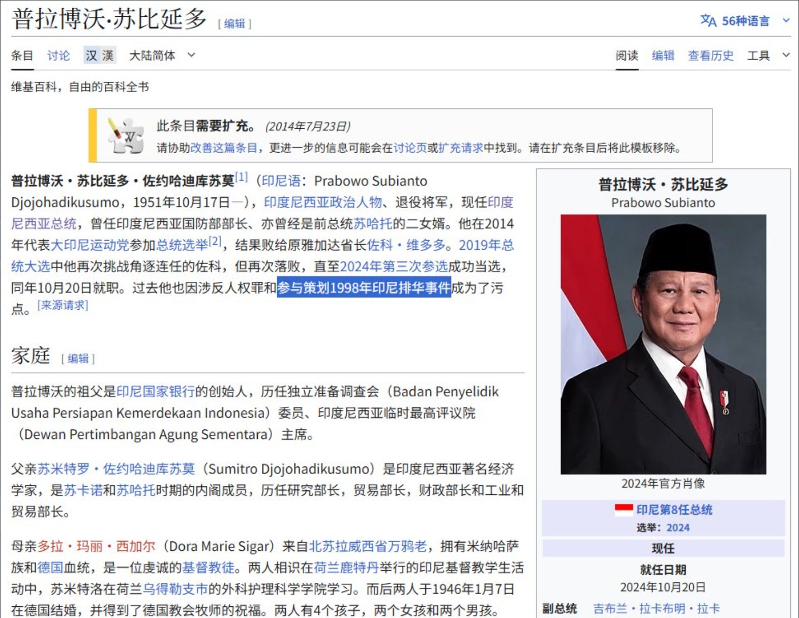The height and width of the screenshot is (618, 799).
Task: Open the 讨论 tab
Action: point(58,55)
